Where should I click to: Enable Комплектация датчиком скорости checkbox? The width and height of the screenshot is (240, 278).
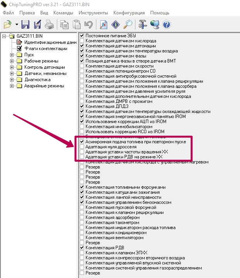(82, 66)
